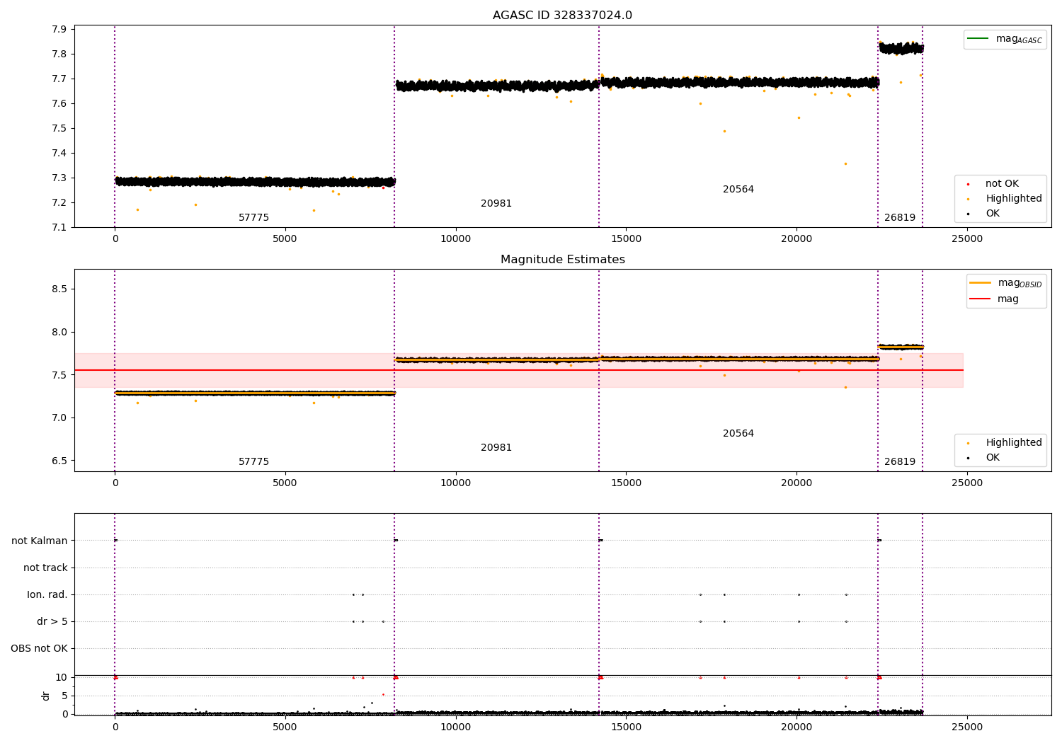Viewport: 1062px width, 743px height.
Task: Click the 'Ion. rad.' axis label
Action: (x=47, y=594)
